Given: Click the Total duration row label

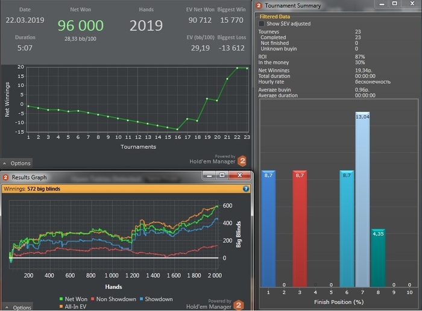Looking at the screenshot, I should [274, 76].
